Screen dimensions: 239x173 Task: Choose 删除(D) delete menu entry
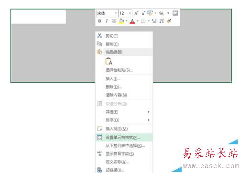[x=124, y=87]
